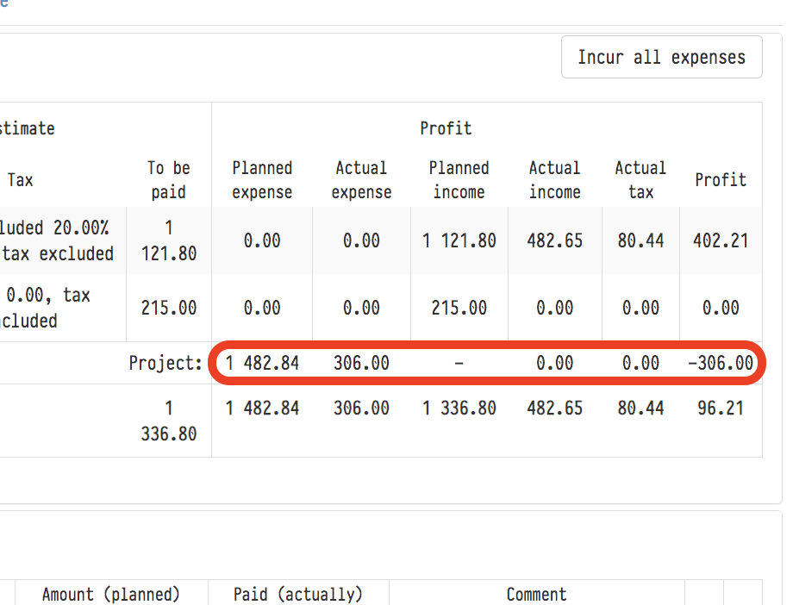Viewport: 793px width, 605px height.
Task: Click the Amount (planned) column header
Action: coord(111,594)
